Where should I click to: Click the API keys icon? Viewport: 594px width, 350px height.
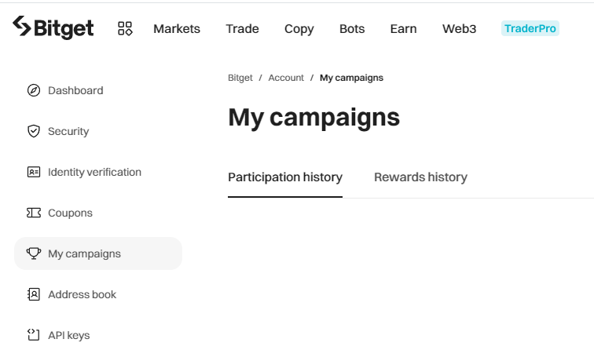click(33, 335)
